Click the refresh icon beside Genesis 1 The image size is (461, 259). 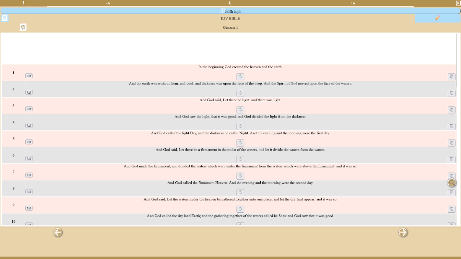23,27
